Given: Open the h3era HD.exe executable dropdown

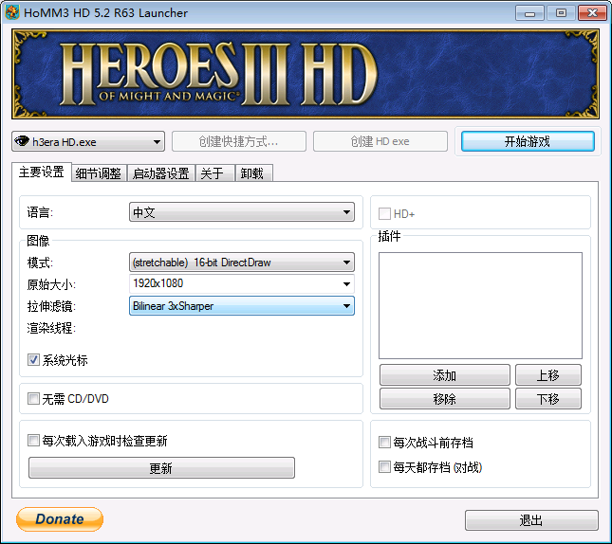Looking at the screenshot, I should tap(88, 141).
